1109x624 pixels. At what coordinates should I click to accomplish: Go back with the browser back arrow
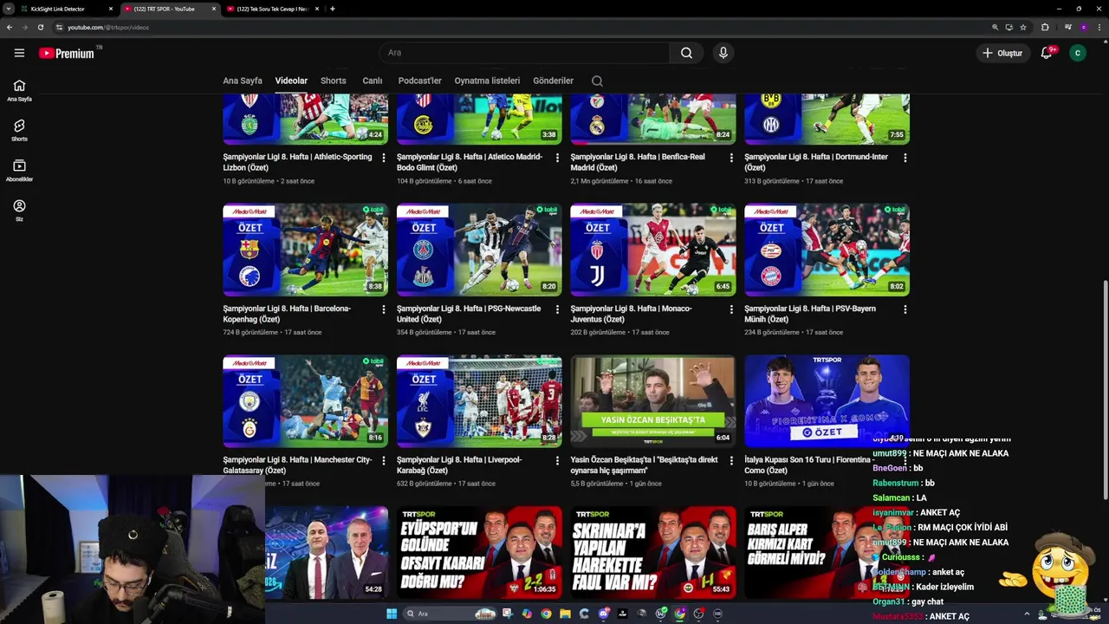click(x=10, y=27)
